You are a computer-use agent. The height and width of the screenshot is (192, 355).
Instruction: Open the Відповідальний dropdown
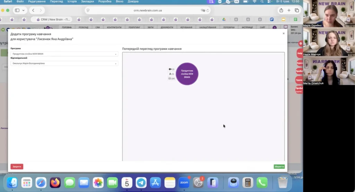(x=64, y=63)
